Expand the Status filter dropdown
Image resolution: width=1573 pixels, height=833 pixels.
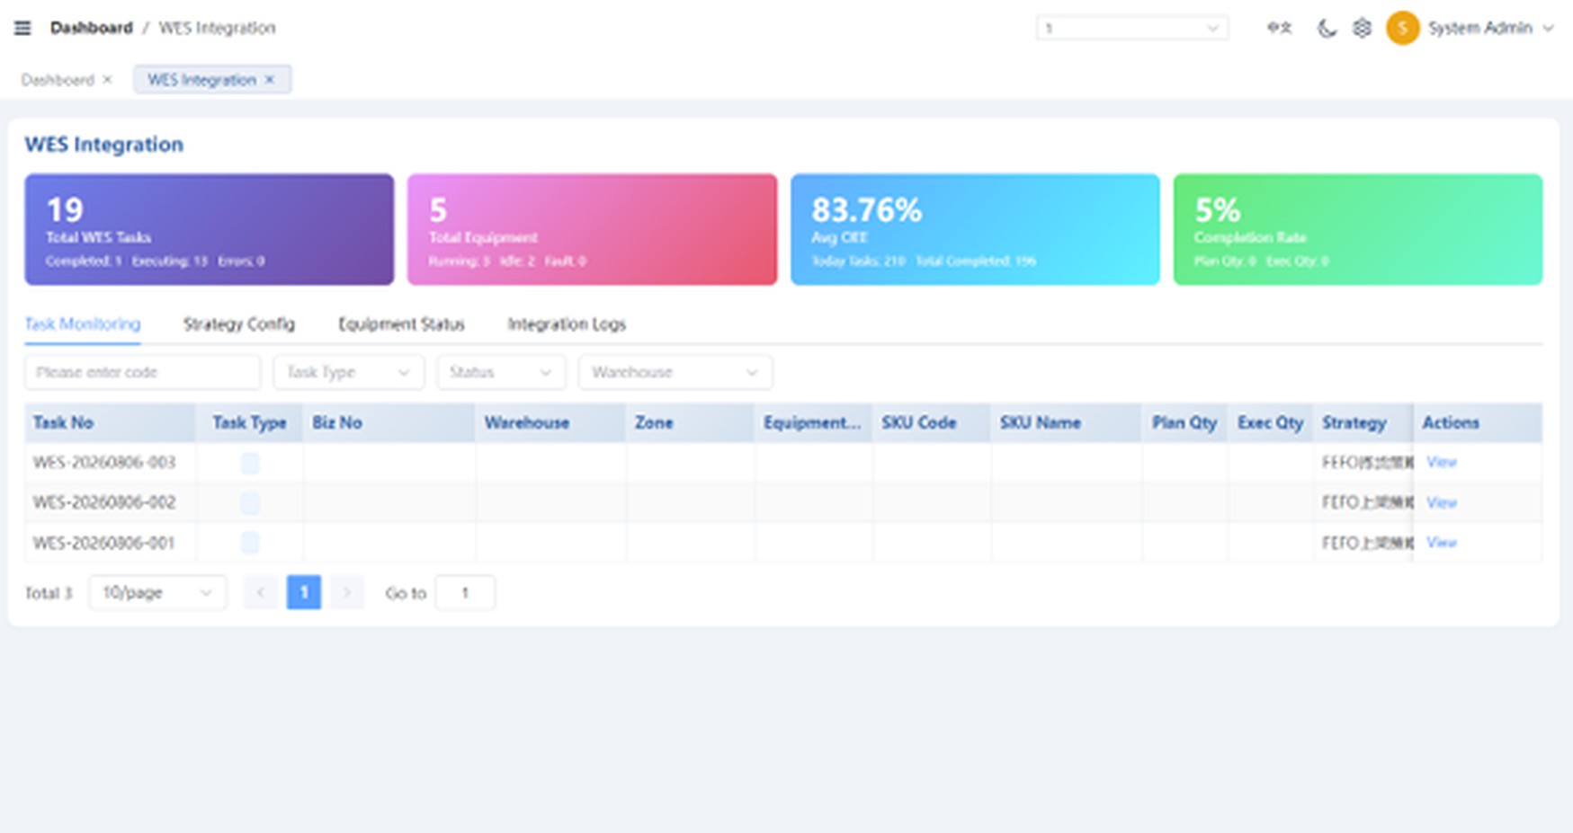click(501, 372)
